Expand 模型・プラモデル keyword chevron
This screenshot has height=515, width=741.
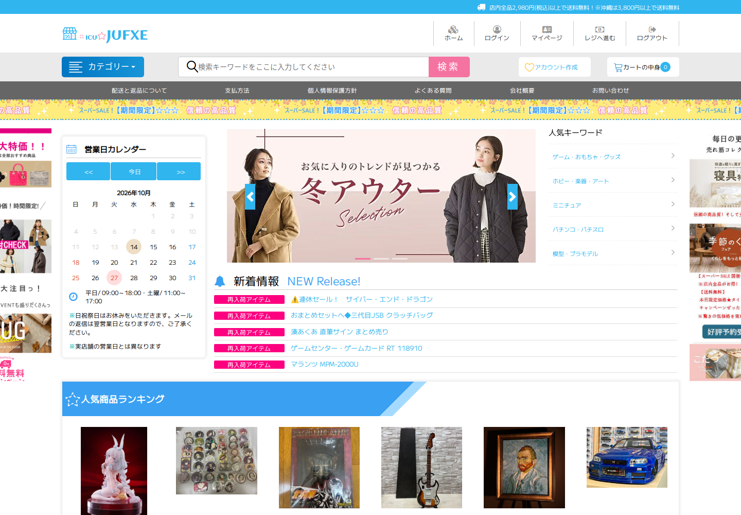(x=673, y=253)
